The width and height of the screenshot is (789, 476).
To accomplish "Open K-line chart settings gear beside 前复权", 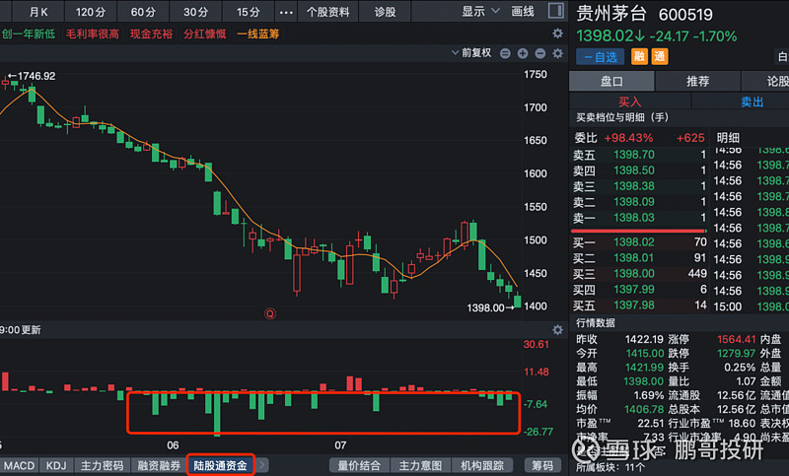I will click(x=557, y=53).
